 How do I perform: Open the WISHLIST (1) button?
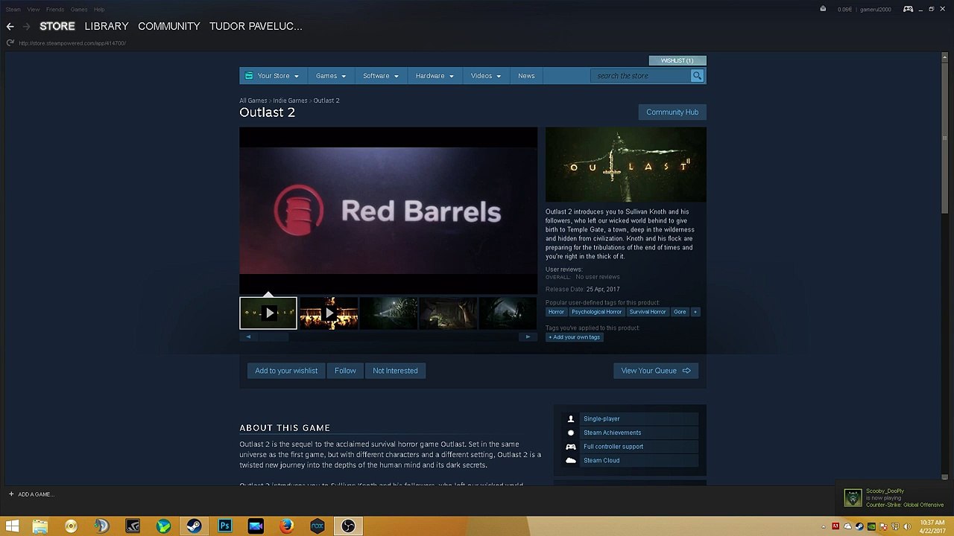click(x=677, y=60)
